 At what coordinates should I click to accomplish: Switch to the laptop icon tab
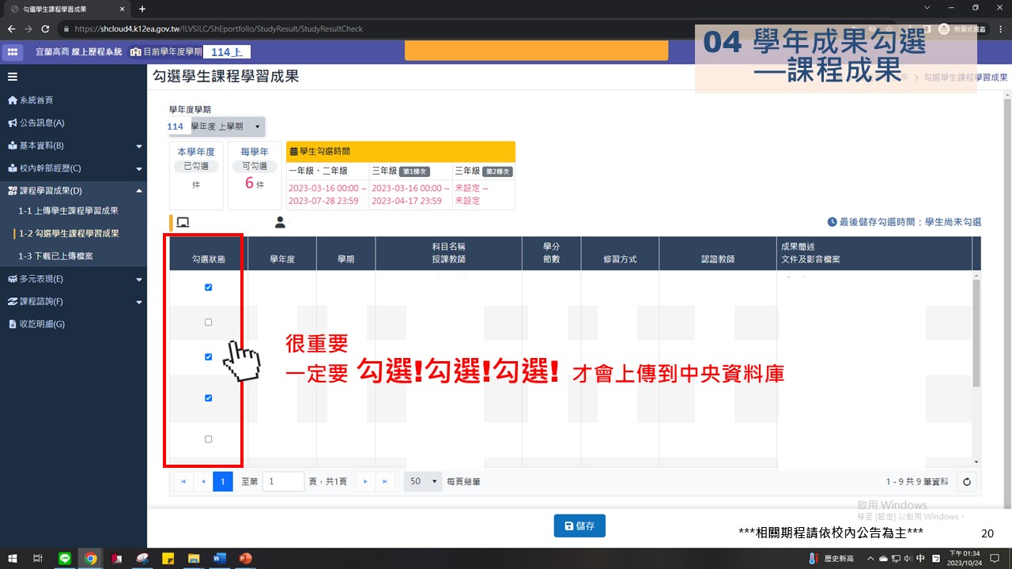(x=183, y=223)
